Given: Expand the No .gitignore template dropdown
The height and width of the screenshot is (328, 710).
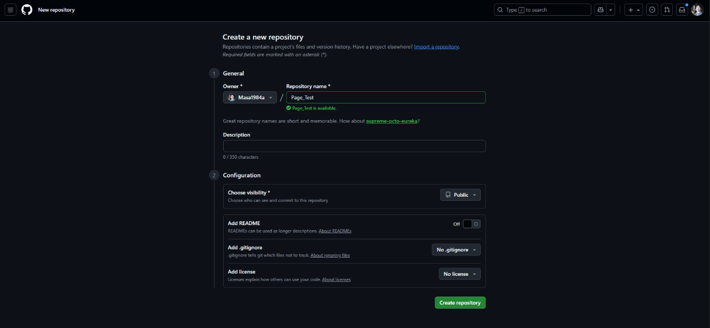Looking at the screenshot, I should coord(456,249).
